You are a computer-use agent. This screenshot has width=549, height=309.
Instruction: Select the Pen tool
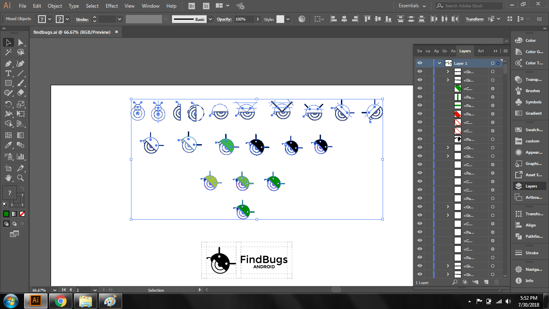coord(8,64)
